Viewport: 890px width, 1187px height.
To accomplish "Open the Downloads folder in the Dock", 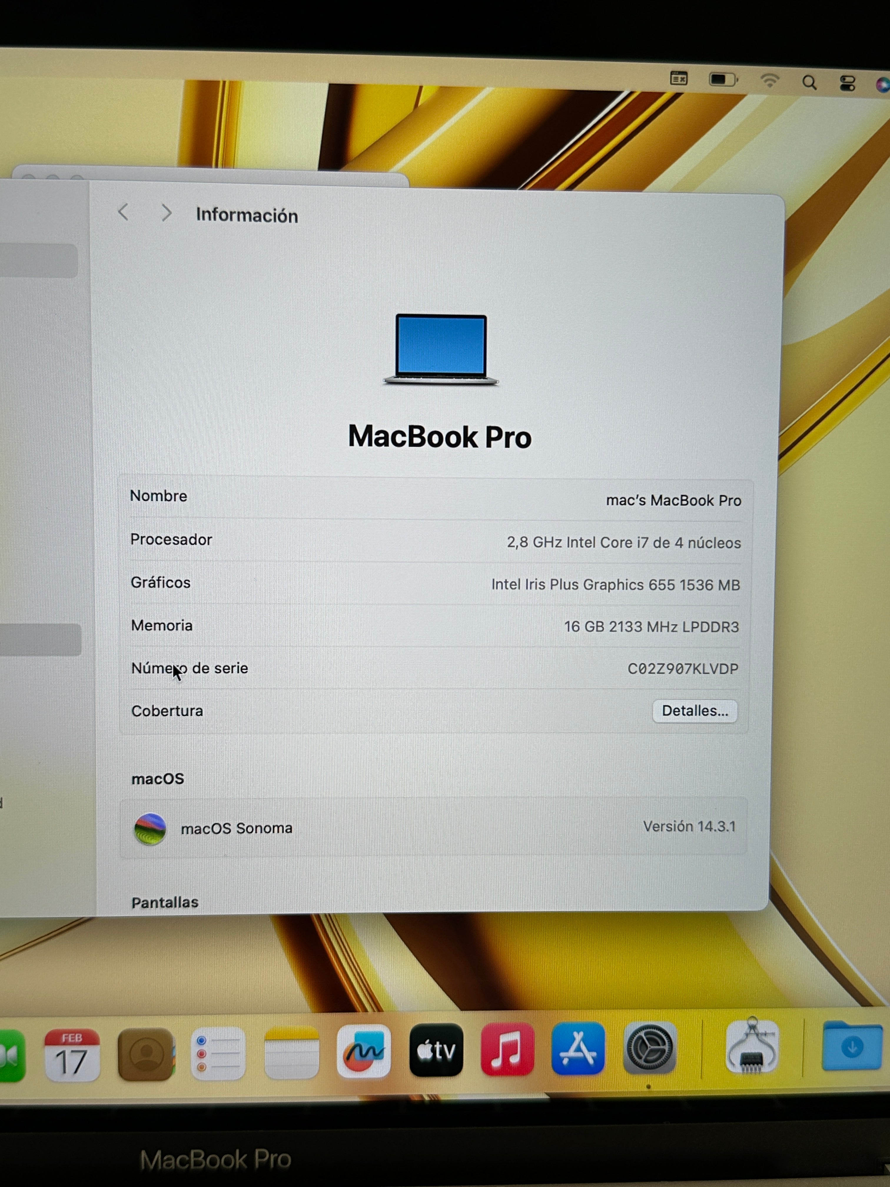I will click(x=852, y=1045).
